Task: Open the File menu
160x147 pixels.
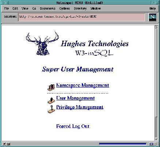Action: click(6, 8)
